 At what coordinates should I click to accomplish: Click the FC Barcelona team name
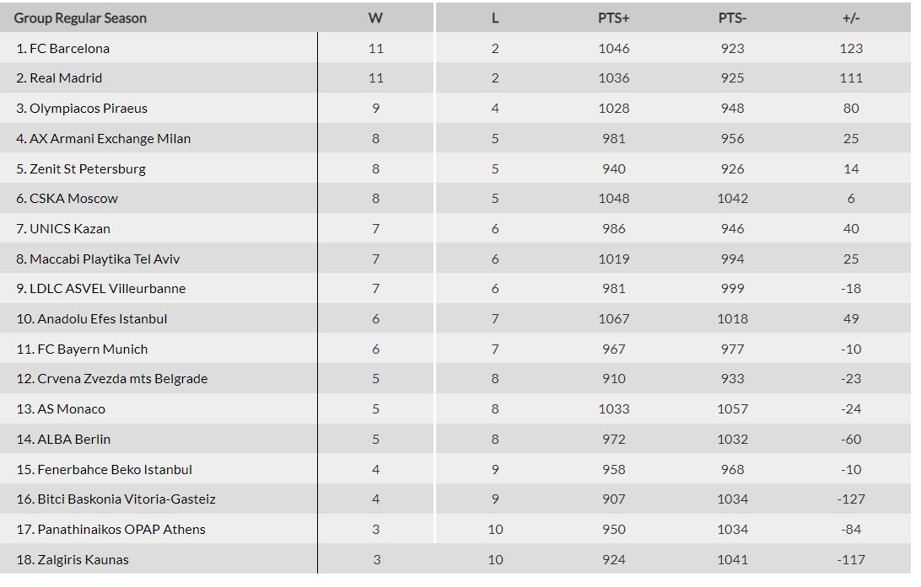pyautogui.click(x=69, y=49)
